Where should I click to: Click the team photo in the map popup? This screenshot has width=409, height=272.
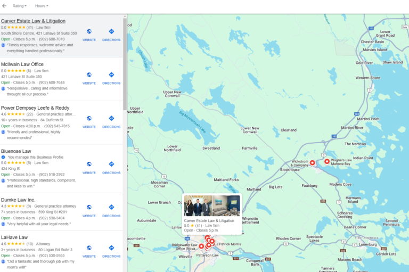[x=198, y=206]
